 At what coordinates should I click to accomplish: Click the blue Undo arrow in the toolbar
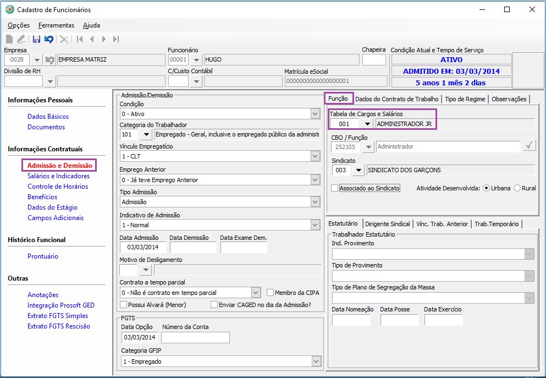click(x=49, y=39)
